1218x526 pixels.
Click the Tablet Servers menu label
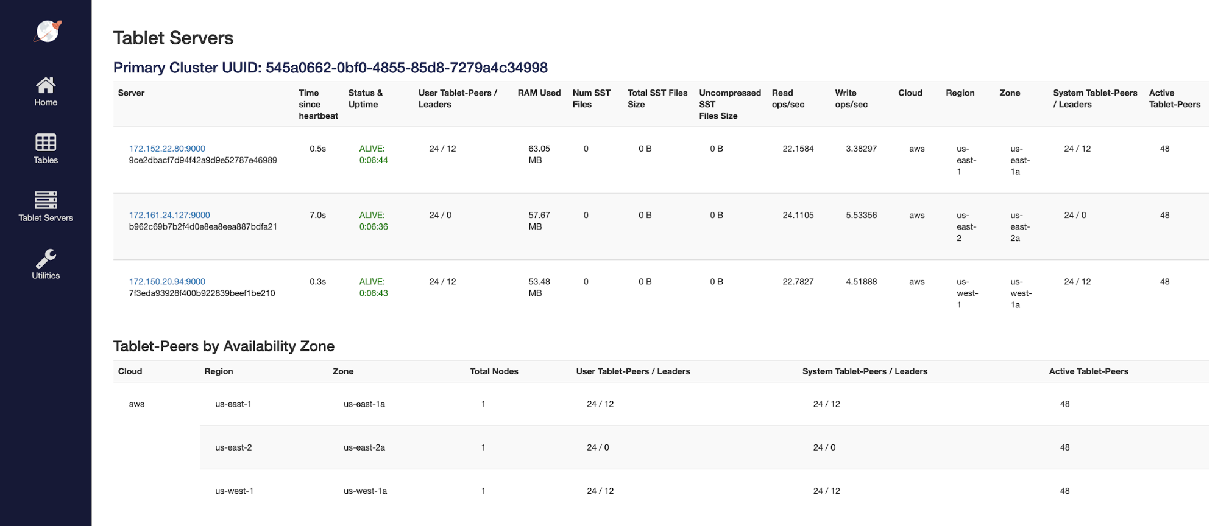pos(46,218)
